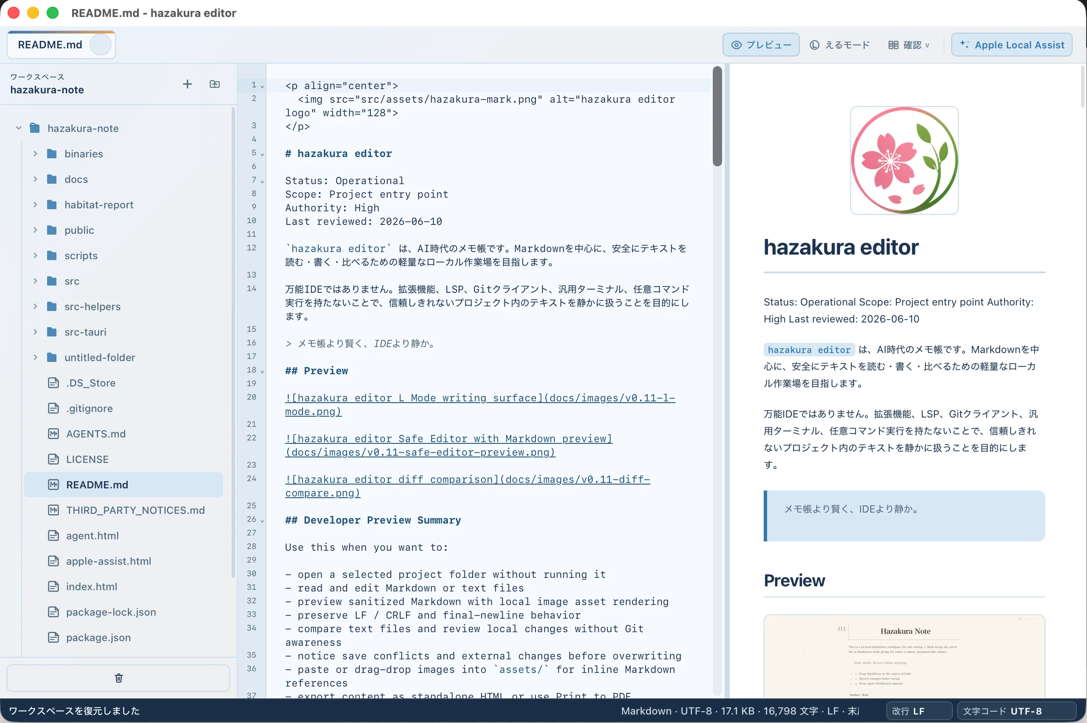Viewport: 1087px width, 723px height.
Task: Click the package-lock.json file icon
Action: [53, 612]
